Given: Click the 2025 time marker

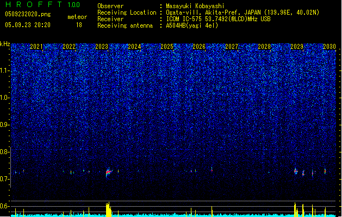Looking at the screenshot, I should click(166, 47).
